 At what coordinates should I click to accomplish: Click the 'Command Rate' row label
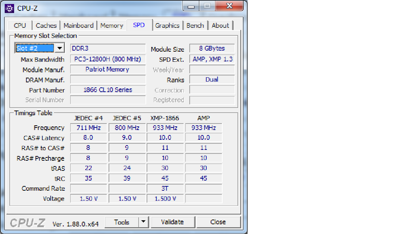[43, 188]
